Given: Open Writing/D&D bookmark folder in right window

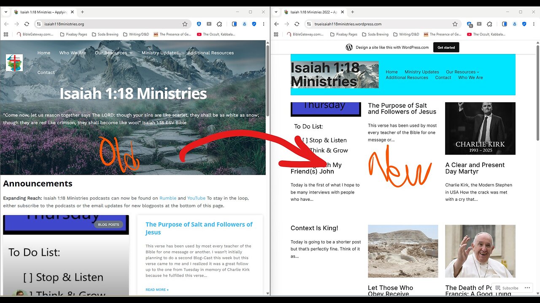Looking at the screenshot, I should coord(406,35).
